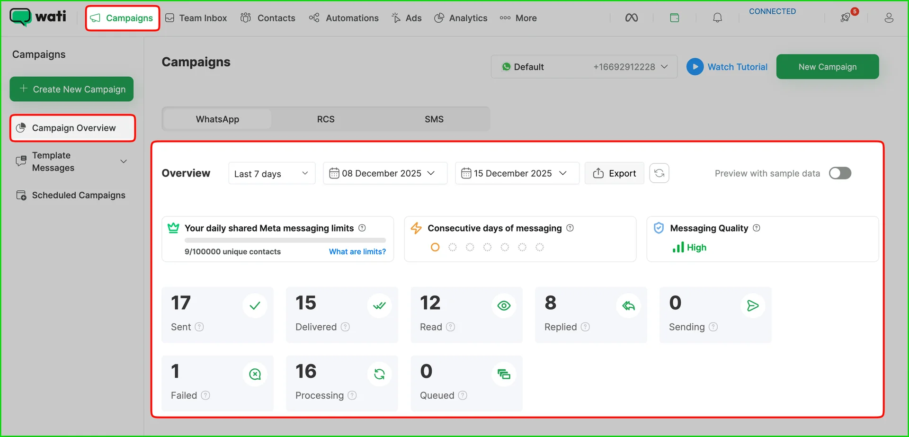Screen dimensions: 909x437
Task: Click the question mark beside Processing
Action: pos(352,395)
